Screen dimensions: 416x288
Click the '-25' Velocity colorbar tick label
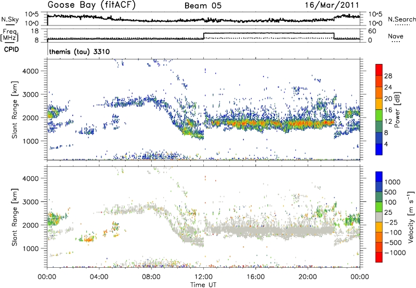pos(391,222)
